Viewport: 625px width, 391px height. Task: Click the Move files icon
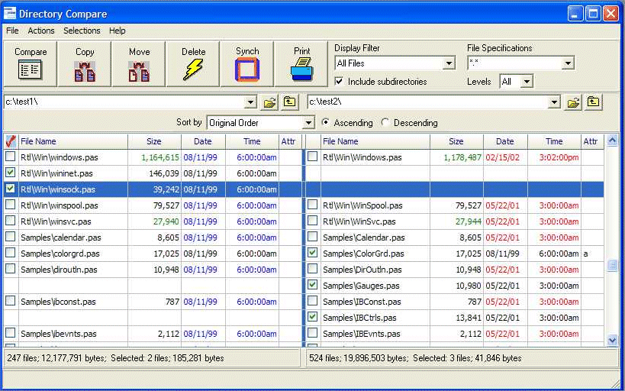point(139,71)
